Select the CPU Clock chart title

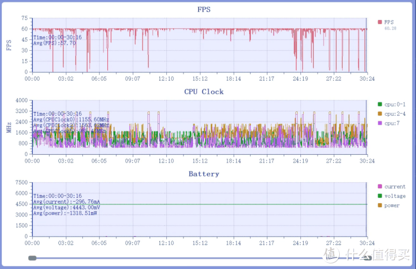(204, 91)
